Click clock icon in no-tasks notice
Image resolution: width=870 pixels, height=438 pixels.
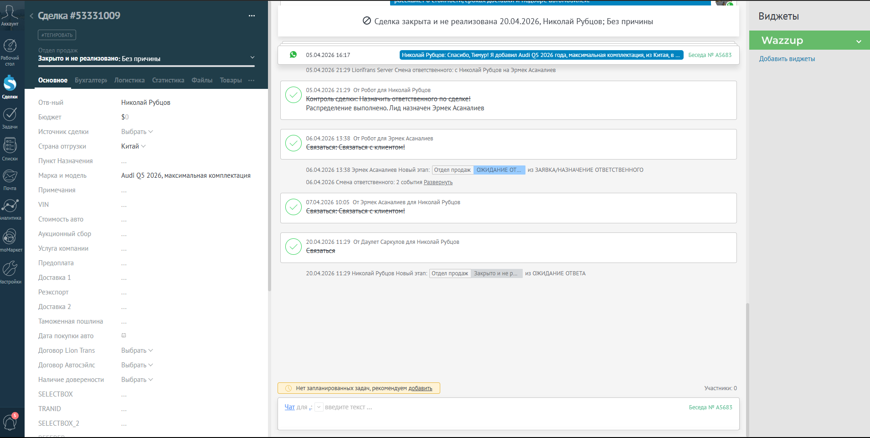(x=288, y=388)
